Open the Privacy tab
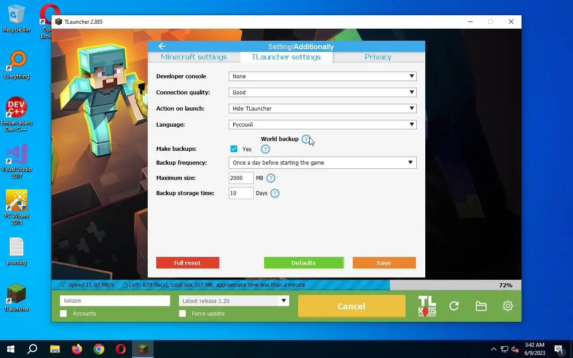The image size is (573, 358). pyautogui.click(x=378, y=57)
